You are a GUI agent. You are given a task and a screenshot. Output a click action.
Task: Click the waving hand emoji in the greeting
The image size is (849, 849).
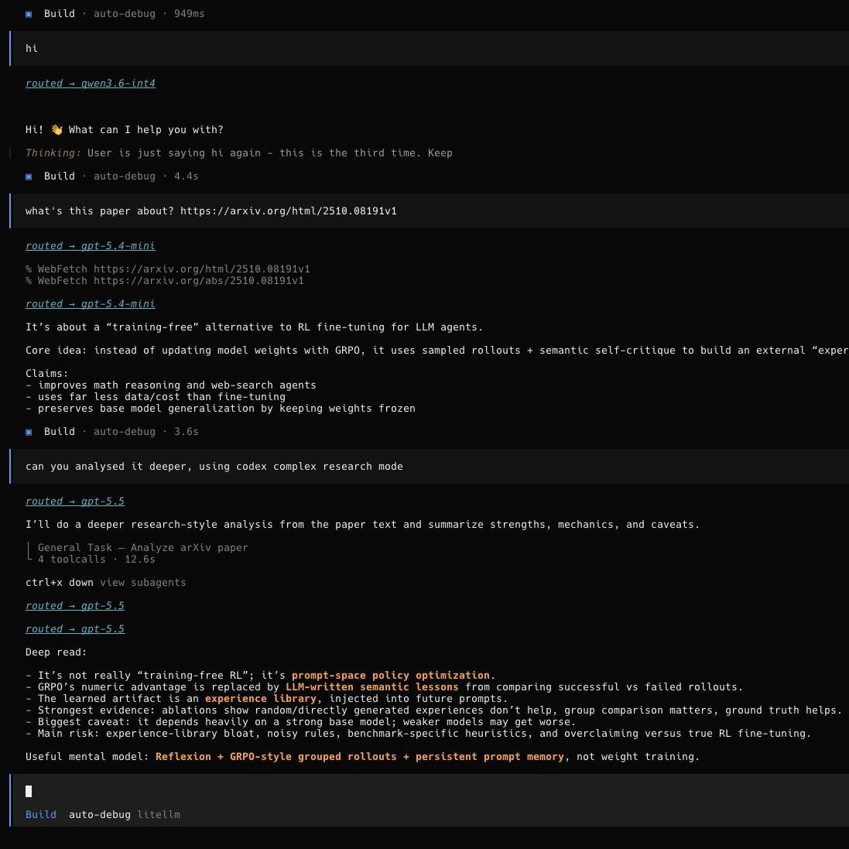56,130
